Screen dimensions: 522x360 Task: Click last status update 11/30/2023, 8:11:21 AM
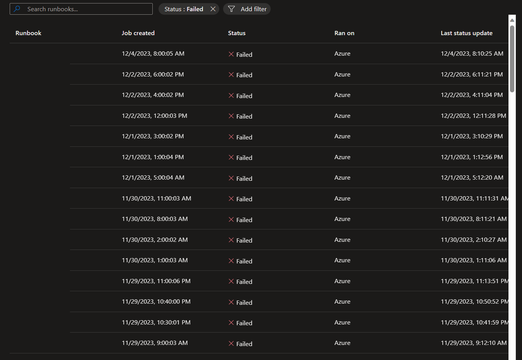tap(474, 219)
